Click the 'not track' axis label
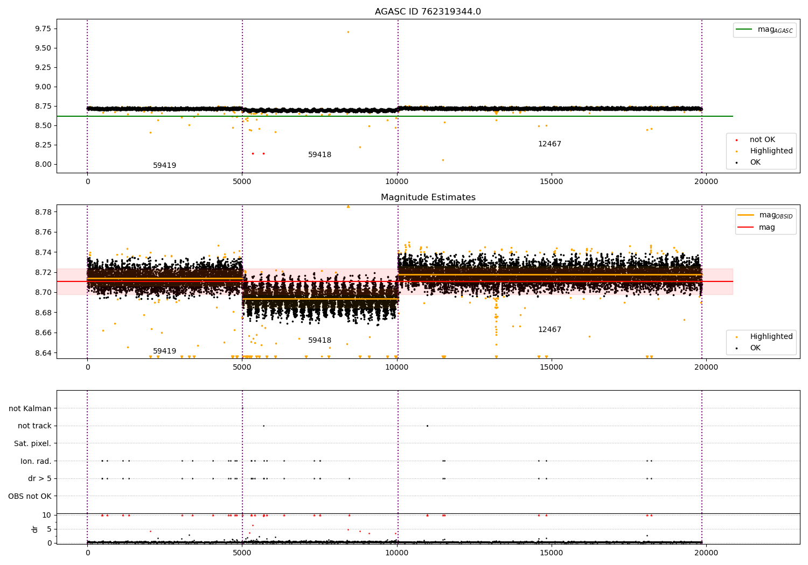808x565 pixels. [x=34, y=426]
